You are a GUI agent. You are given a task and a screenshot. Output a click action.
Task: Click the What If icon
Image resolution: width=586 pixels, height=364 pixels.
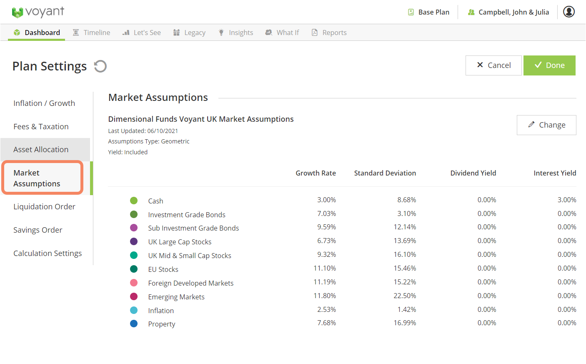(x=269, y=33)
